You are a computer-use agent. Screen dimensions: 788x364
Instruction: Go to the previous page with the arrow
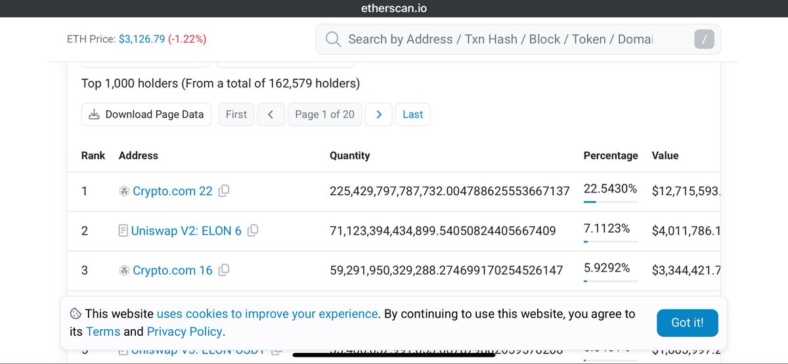click(271, 114)
